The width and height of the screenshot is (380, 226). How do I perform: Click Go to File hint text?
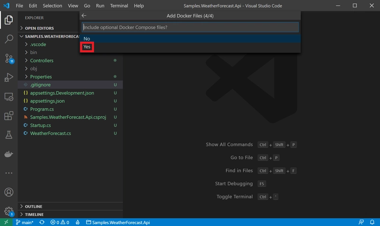(242, 158)
